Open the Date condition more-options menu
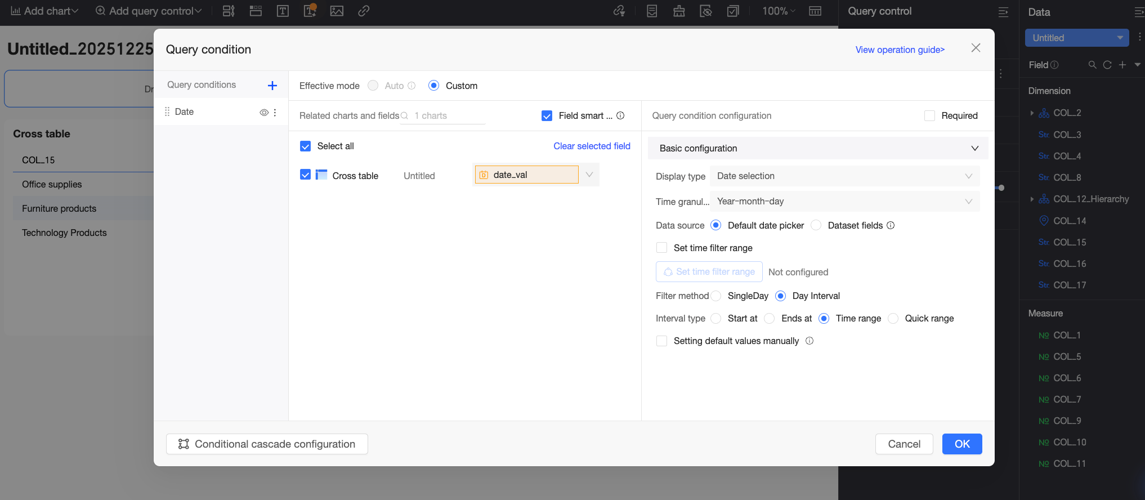1145x500 pixels. (275, 112)
